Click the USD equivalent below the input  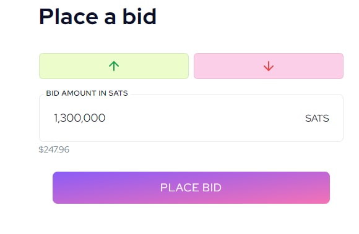pyautogui.click(x=54, y=149)
